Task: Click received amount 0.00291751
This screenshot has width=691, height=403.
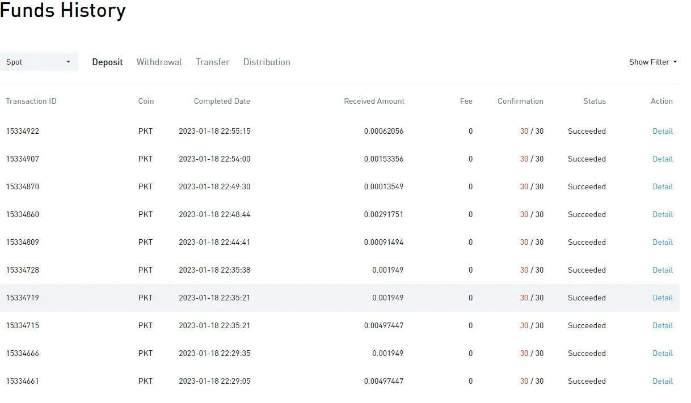Action: (384, 214)
